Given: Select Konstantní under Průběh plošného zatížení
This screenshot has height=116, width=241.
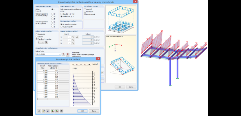Looking at the screenshot, I should [36, 34].
